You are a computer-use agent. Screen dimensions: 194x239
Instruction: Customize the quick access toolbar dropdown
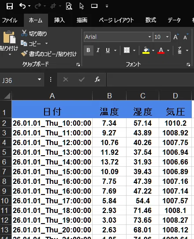click(x=107, y=6)
